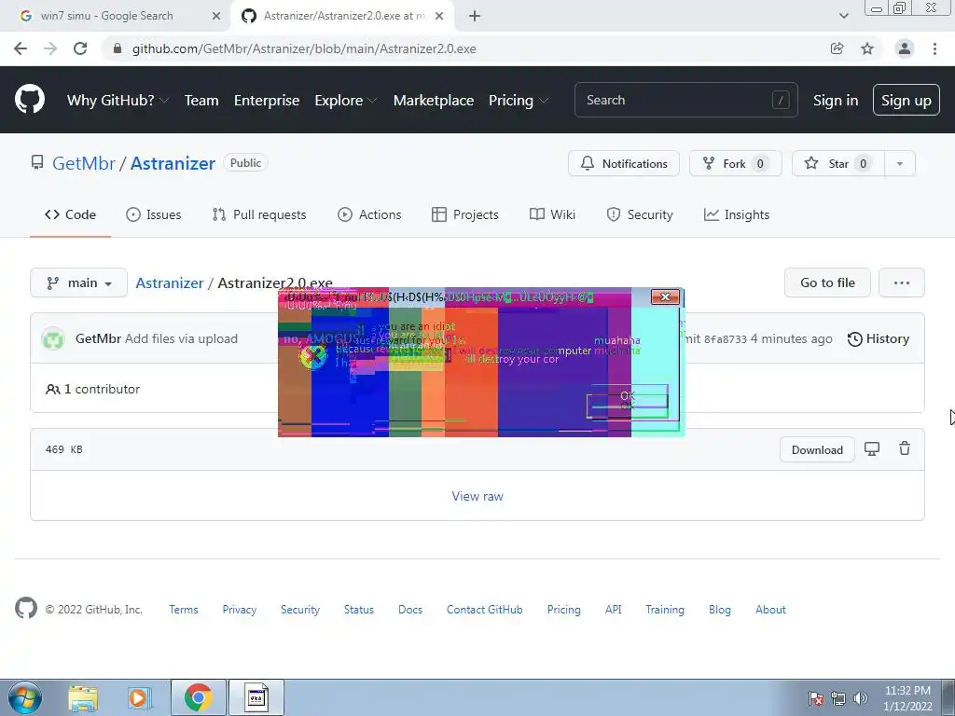Click Astranizer breadcrumb folder link
Screen dimensions: 955x716
[x=170, y=282]
